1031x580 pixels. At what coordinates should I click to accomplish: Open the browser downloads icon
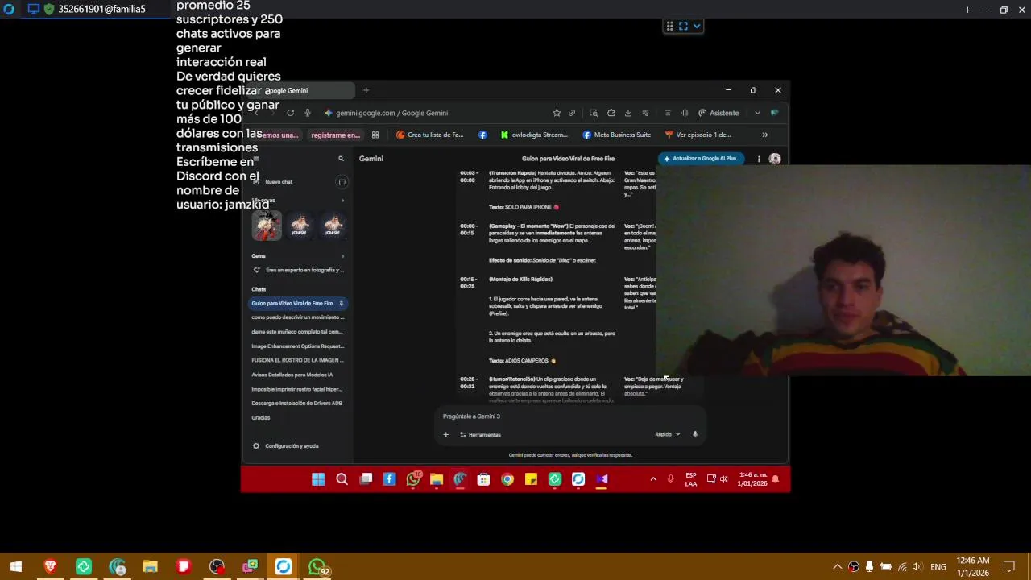628,113
